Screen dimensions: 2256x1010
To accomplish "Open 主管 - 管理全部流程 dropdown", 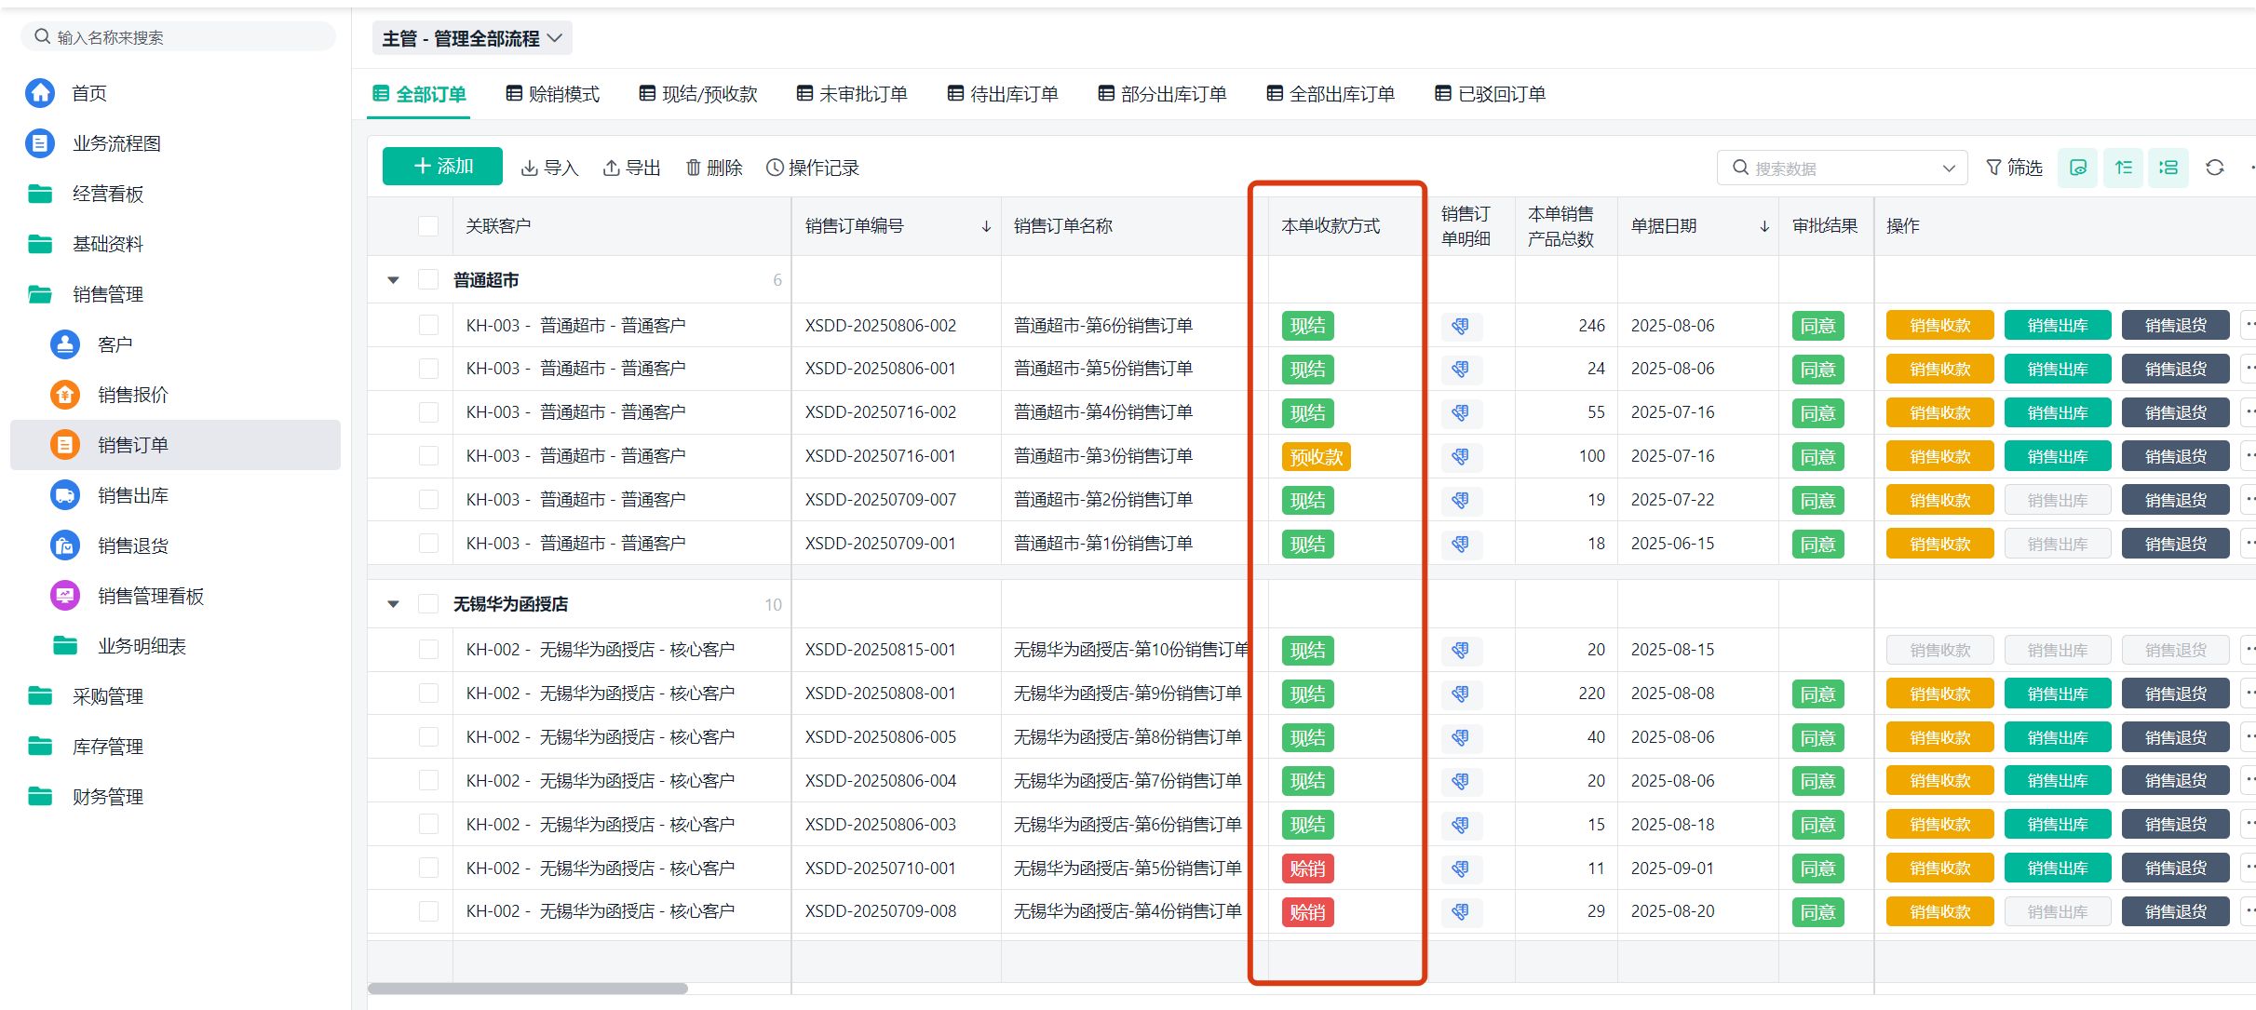I will pyautogui.click(x=472, y=38).
